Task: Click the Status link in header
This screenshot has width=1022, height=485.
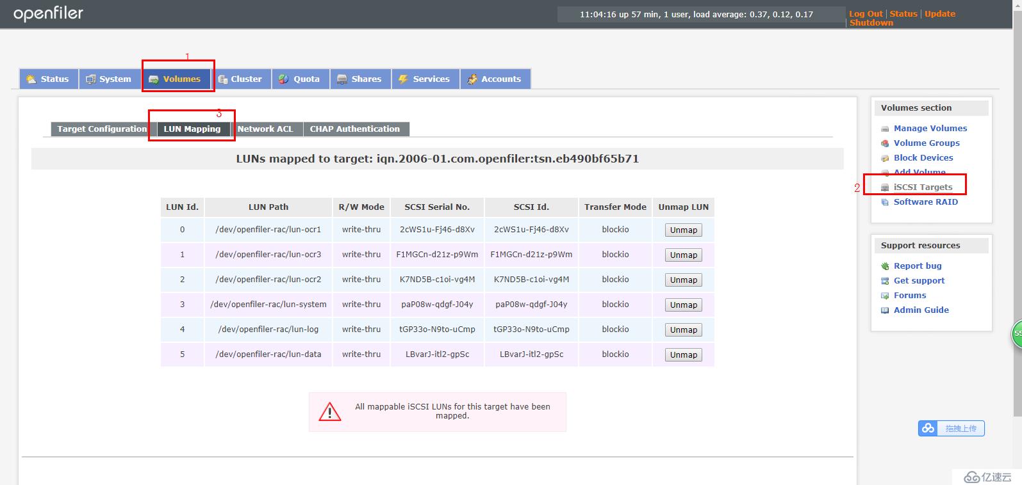Action: [903, 14]
